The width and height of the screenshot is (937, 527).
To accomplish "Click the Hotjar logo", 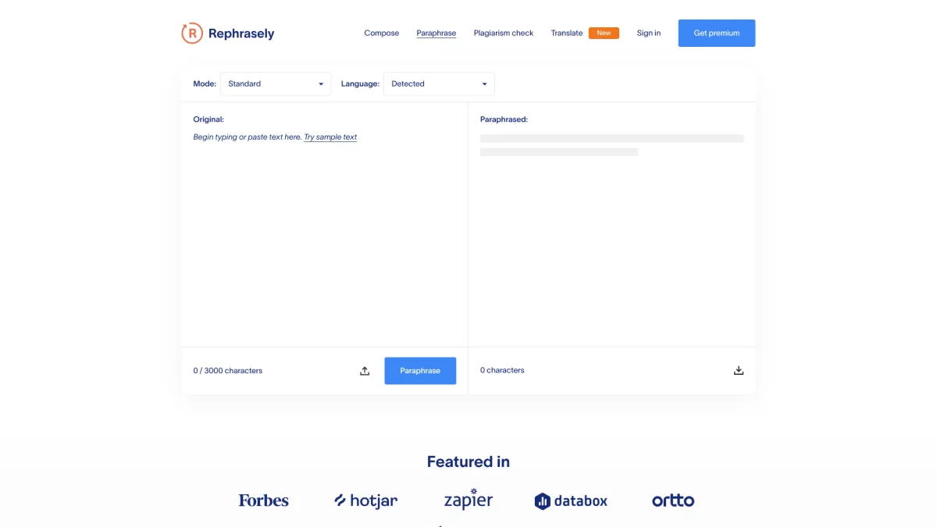I will click(x=365, y=500).
